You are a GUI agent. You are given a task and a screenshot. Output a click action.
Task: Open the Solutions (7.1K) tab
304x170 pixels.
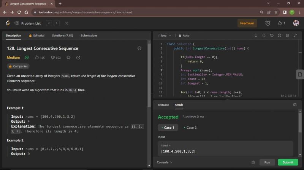(62, 36)
